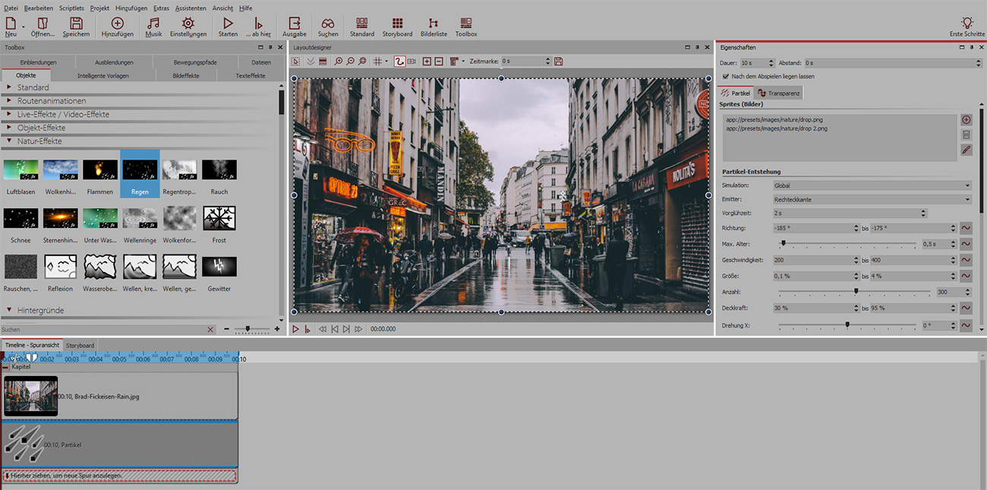
Task: Toggle the Richtung curve button
Action: pyautogui.click(x=966, y=228)
